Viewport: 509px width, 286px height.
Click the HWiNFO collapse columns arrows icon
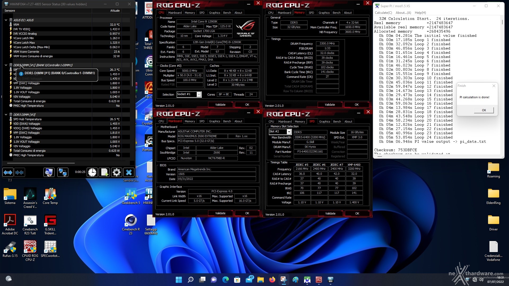click(19, 172)
